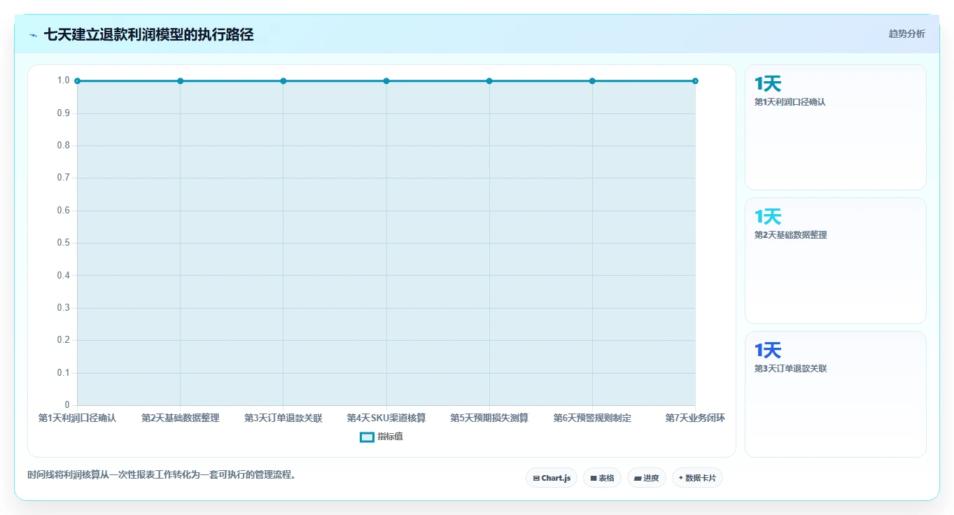Click x-axis label 第4天SKU渠道核算
The image size is (954, 515).
[386, 418]
